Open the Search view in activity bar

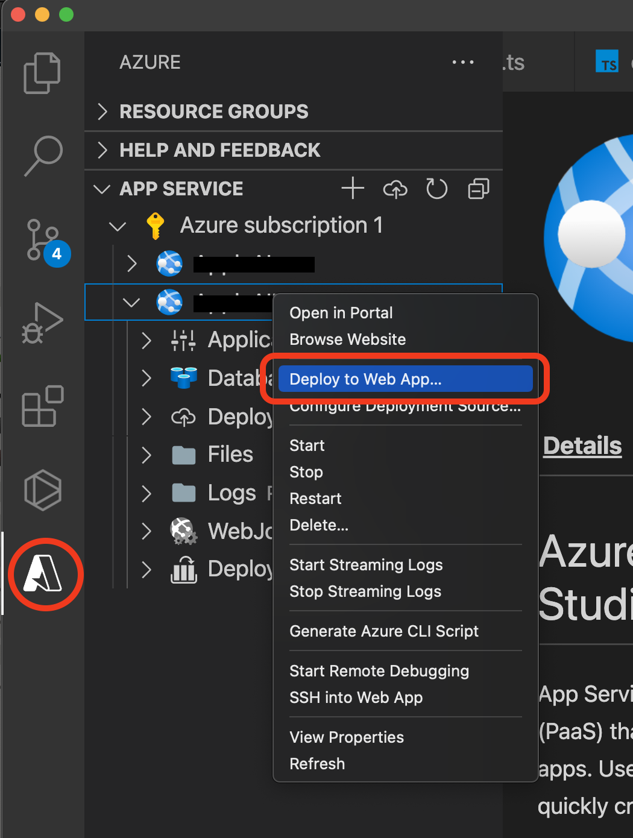42,156
